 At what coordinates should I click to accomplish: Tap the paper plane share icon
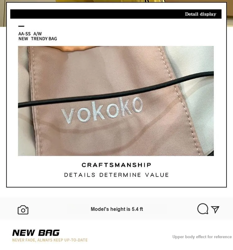215,209
